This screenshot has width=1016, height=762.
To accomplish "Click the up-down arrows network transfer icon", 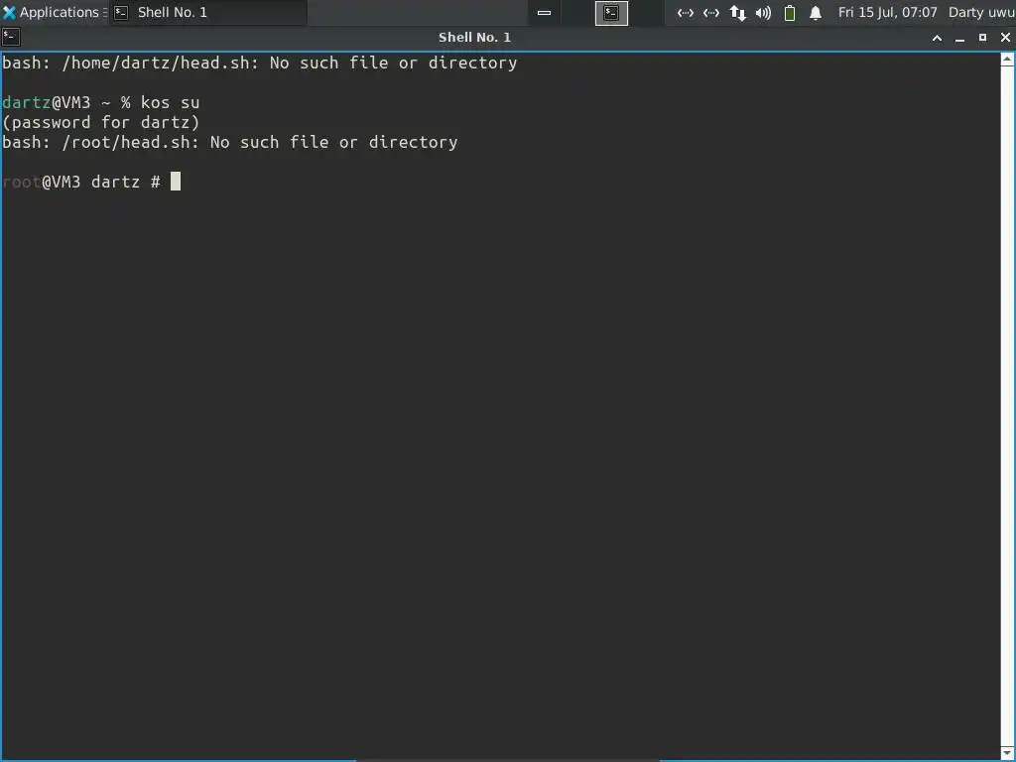I will pyautogui.click(x=737, y=12).
